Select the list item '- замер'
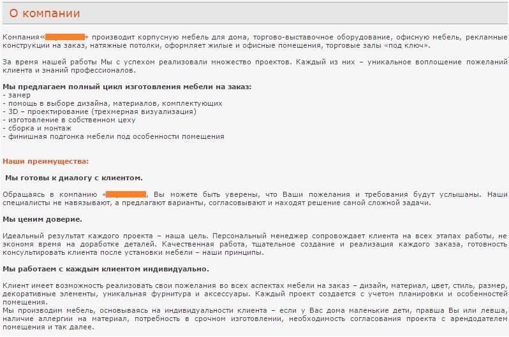509x337 pixels. (x=17, y=95)
